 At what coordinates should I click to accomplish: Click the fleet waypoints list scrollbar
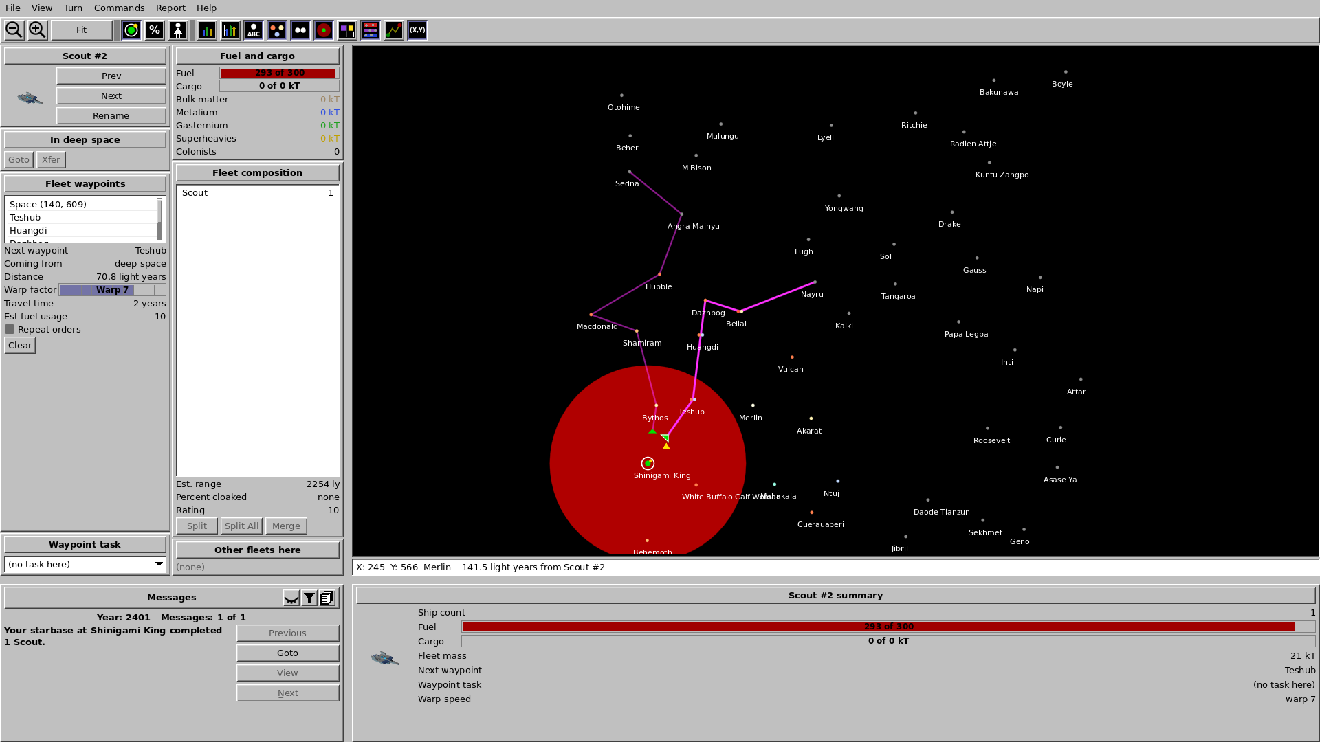click(x=160, y=219)
